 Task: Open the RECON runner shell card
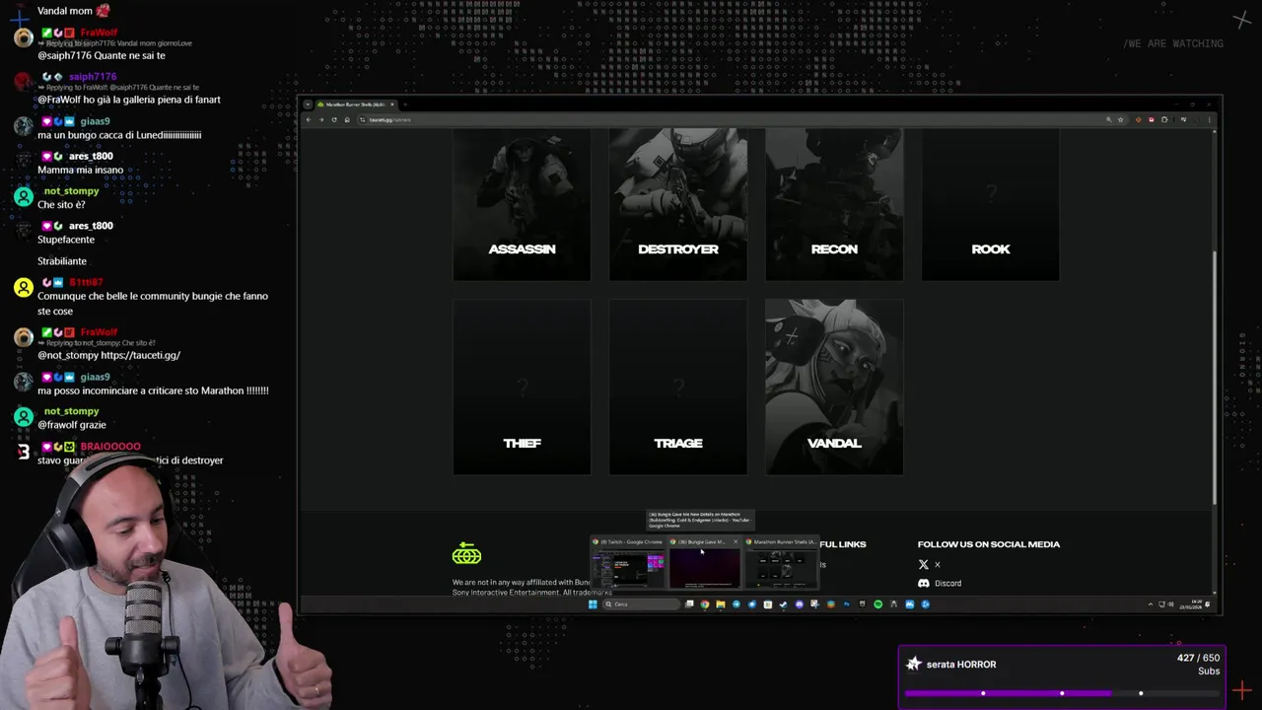(834, 205)
